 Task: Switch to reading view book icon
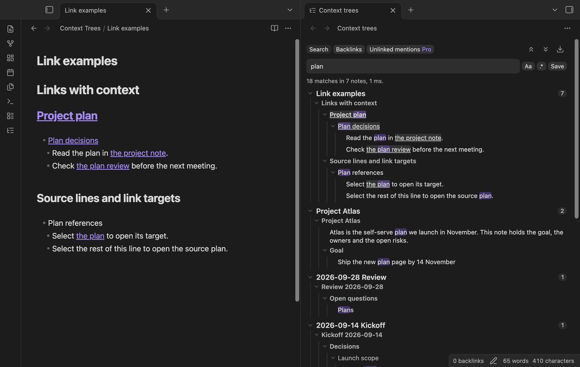(x=275, y=28)
